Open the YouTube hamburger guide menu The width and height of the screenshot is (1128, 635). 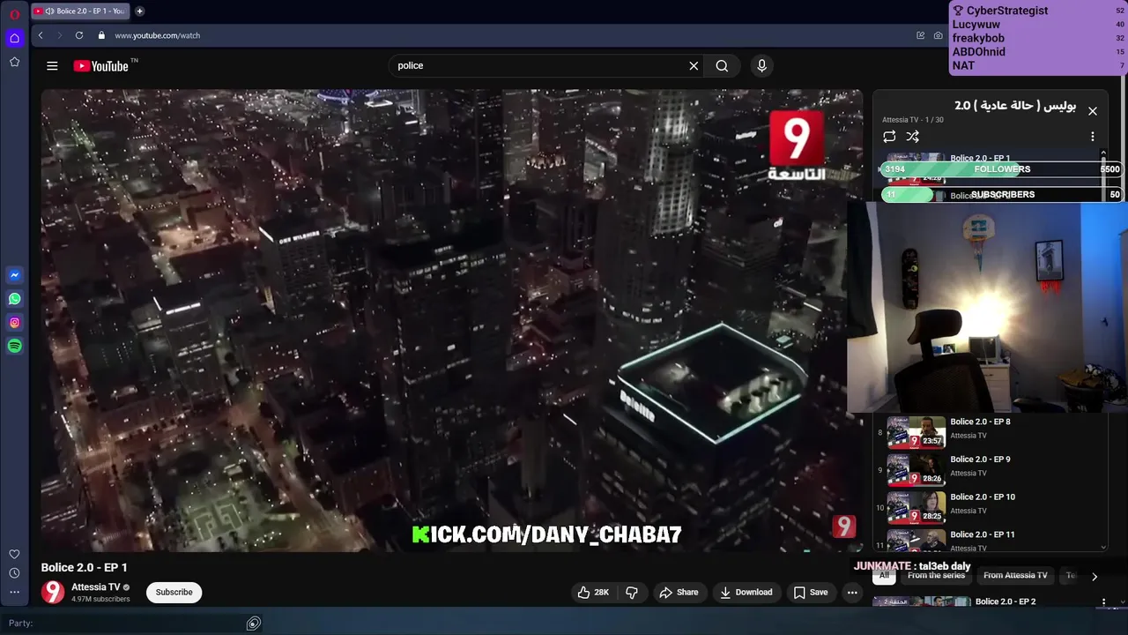(x=52, y=66)
